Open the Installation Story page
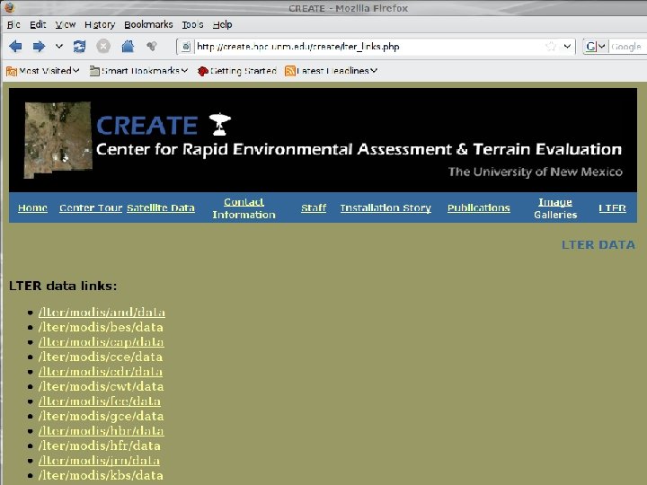This screenshot has height=485, width=647. [386, 207]
